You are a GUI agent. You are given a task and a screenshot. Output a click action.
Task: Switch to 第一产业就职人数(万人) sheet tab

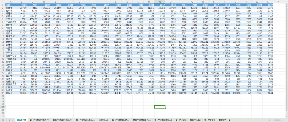pyautogui.click(x=39, y=120)
